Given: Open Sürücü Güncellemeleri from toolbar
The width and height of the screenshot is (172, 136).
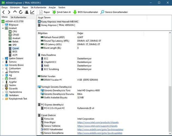Looking at the screenshot, I should point(113,12).
